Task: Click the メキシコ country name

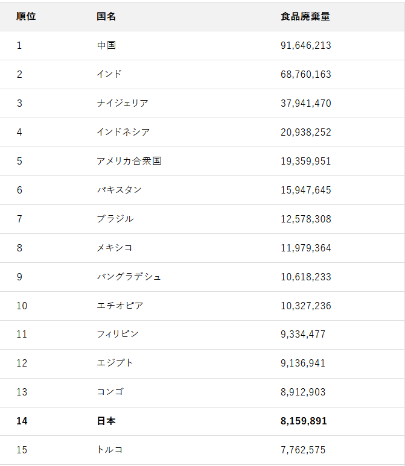Action: pos(115,248)
